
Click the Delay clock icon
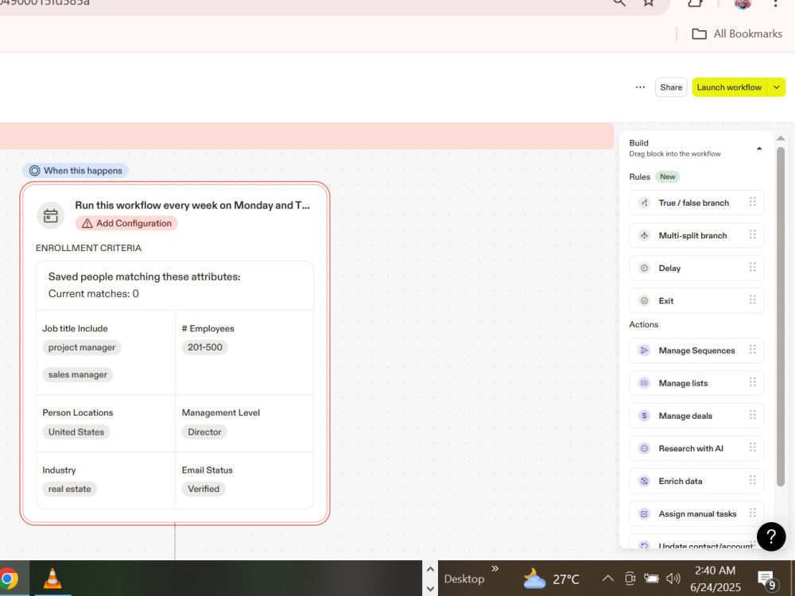644,268
